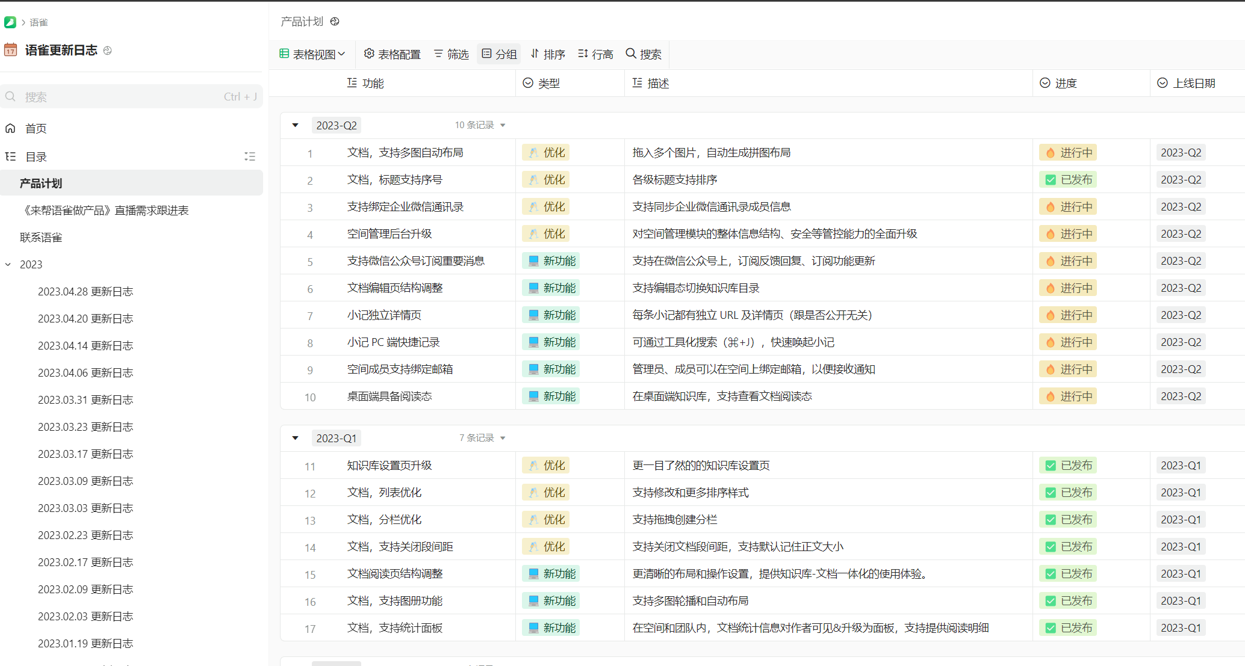Viewport: 1245px width, 666px height.
Task: Click description 支持拖拽创建分栏
Action: (x=674, y=519)
